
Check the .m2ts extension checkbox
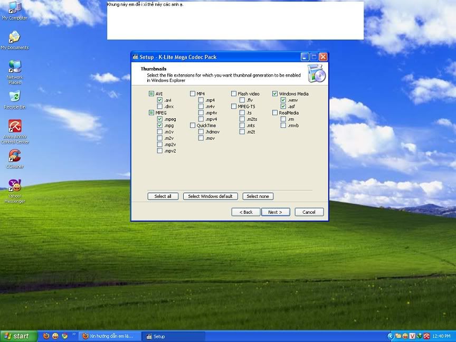pyautogui.click(x=242, y=119)
